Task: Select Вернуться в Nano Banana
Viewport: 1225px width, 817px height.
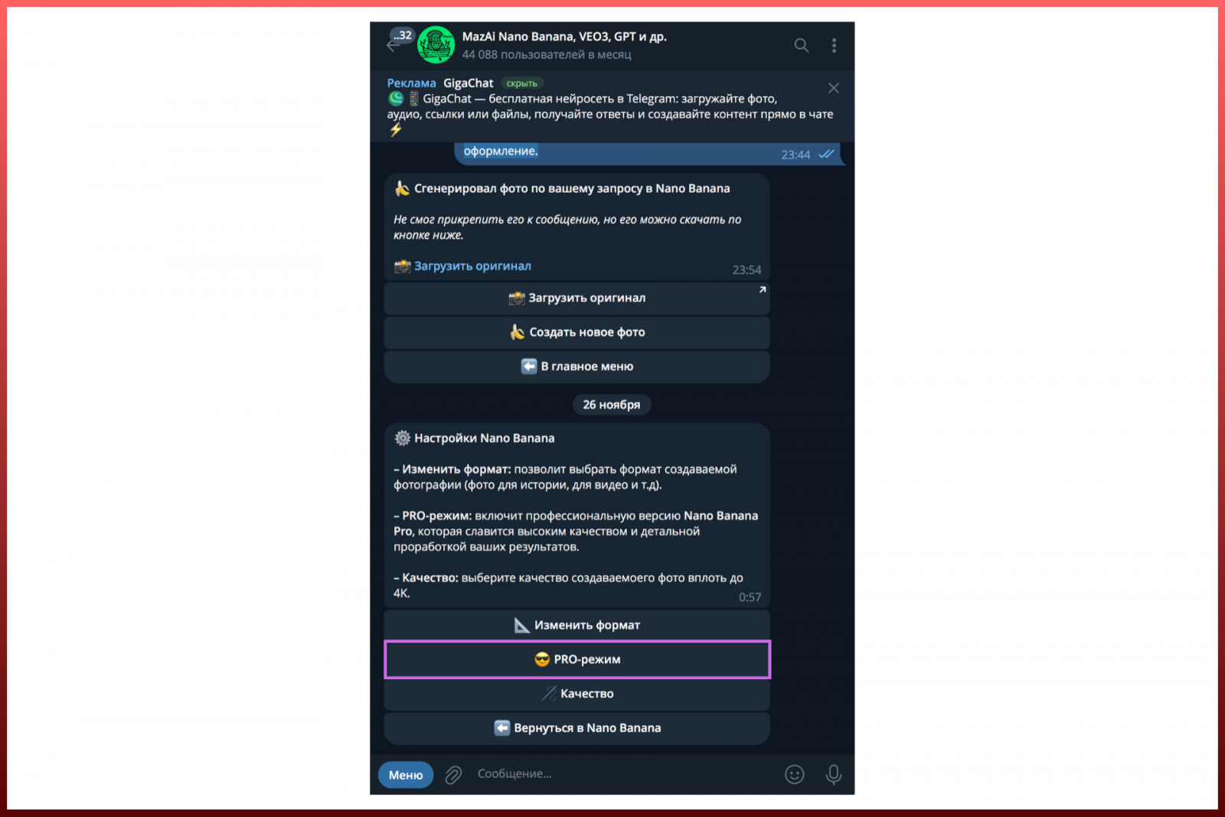Action: [x=577, y=728]
